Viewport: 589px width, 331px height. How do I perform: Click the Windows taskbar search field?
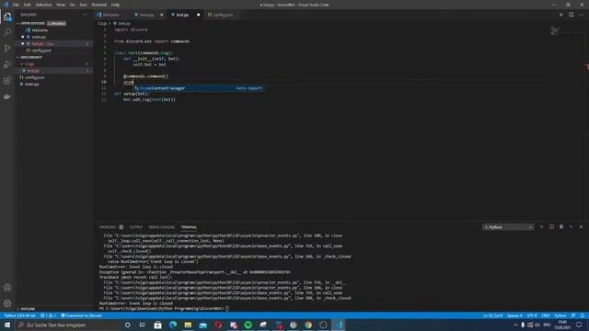click(x=67, y=325)
